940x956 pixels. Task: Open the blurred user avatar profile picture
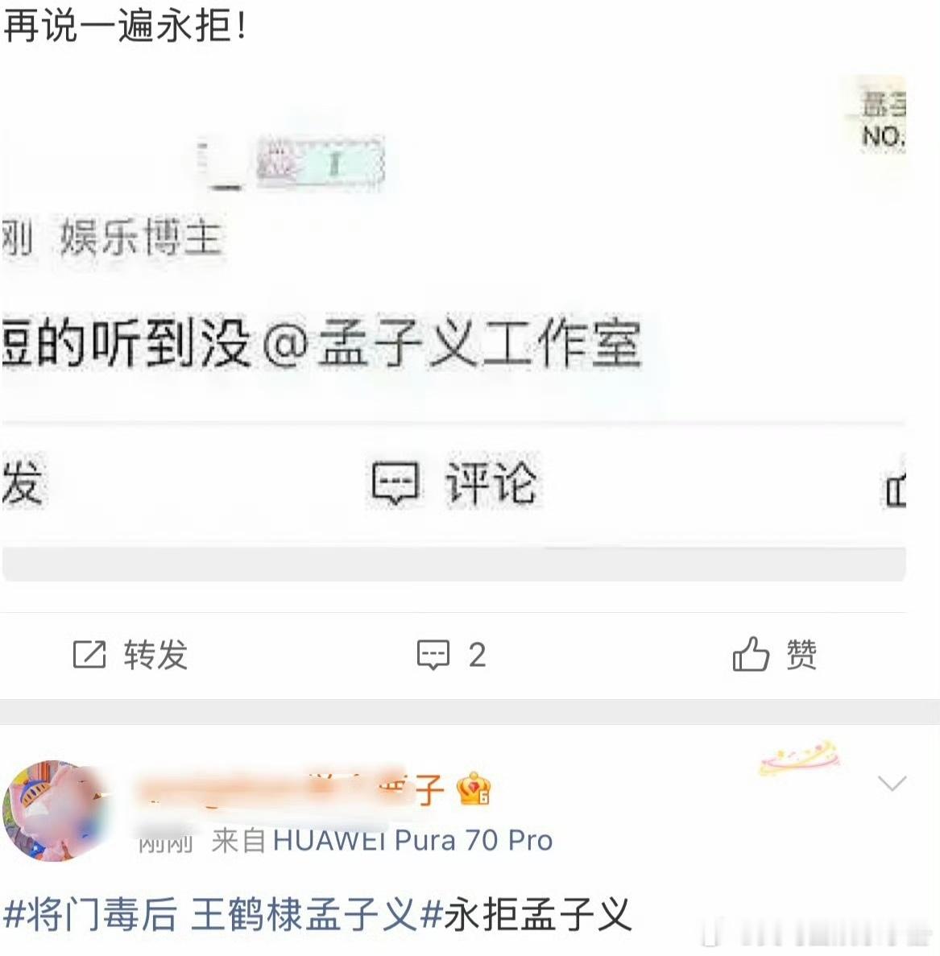click(56, 811)
